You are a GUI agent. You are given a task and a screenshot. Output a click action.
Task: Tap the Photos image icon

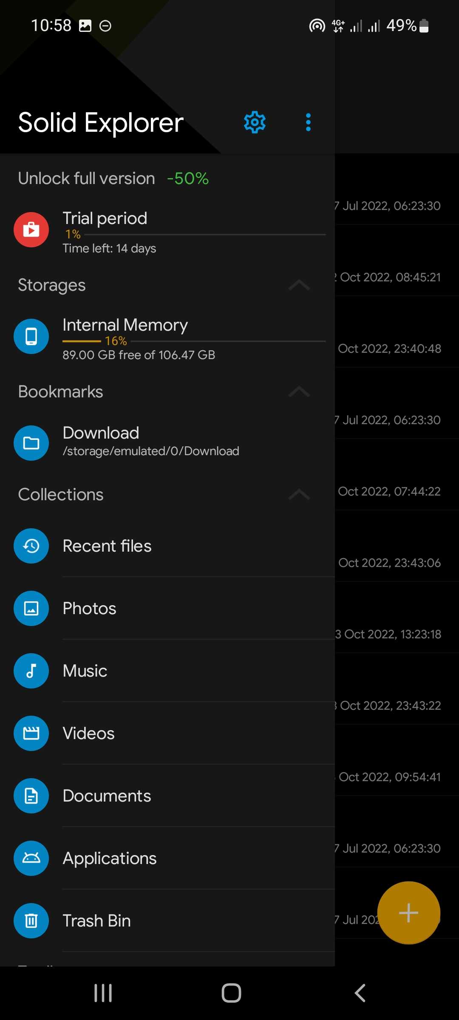pyautogui.click(x=31, y=608)
